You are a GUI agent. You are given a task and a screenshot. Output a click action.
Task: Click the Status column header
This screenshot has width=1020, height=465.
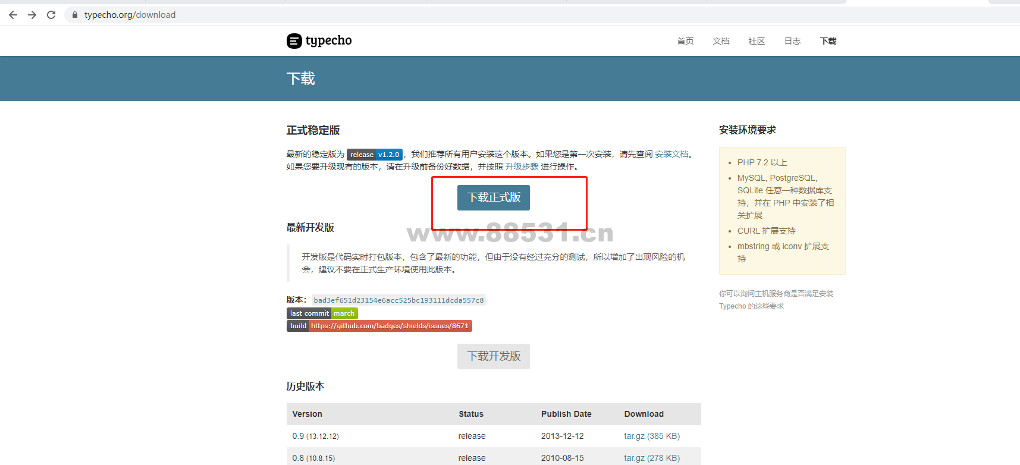(x=471, y=414)
